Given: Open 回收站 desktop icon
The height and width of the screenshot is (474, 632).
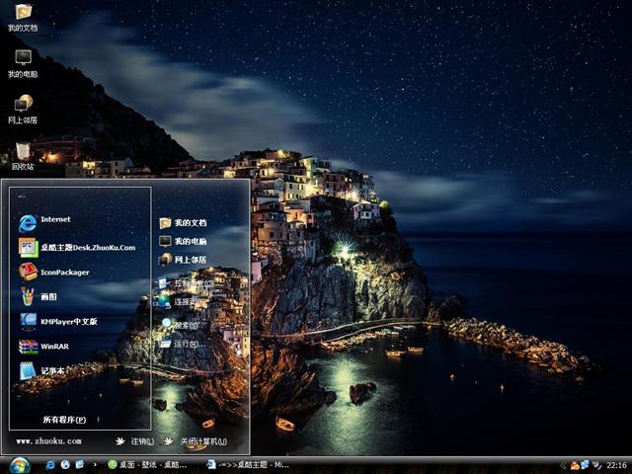Looking at the screenshot, I should click(23, 153).
